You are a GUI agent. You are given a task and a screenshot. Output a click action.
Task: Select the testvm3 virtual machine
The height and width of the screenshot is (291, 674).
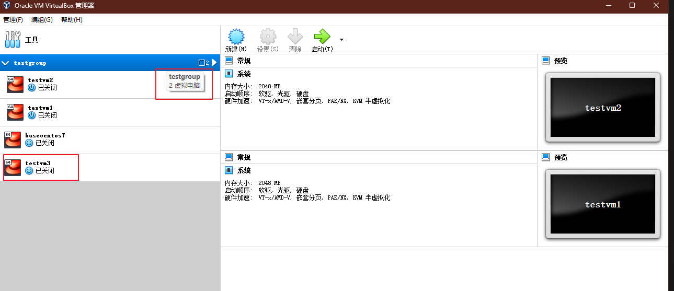coord(110,168)
